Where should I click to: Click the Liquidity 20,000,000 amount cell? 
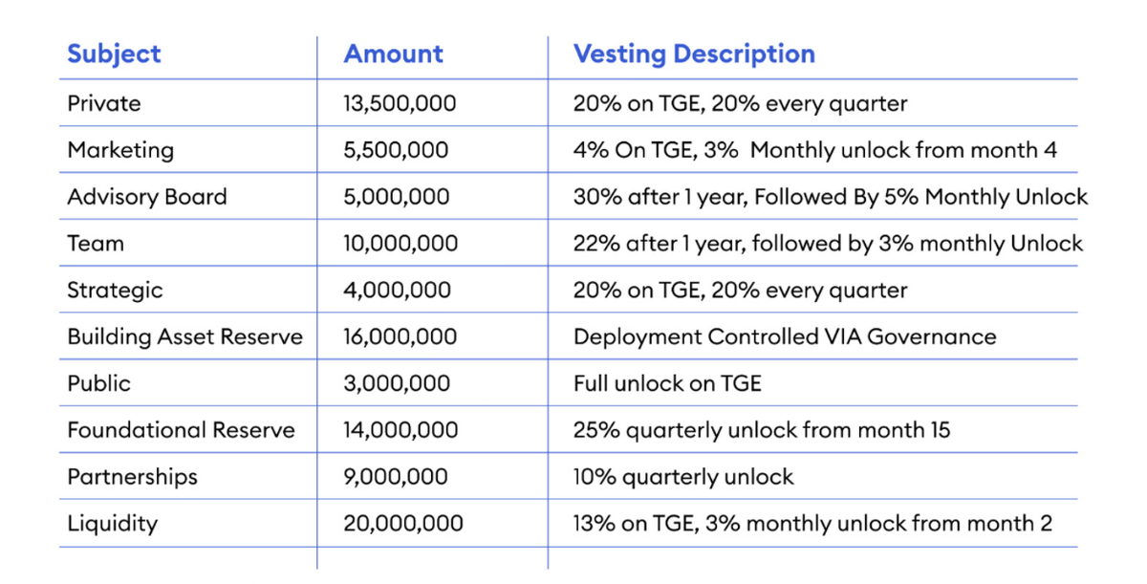click(402, 524)
